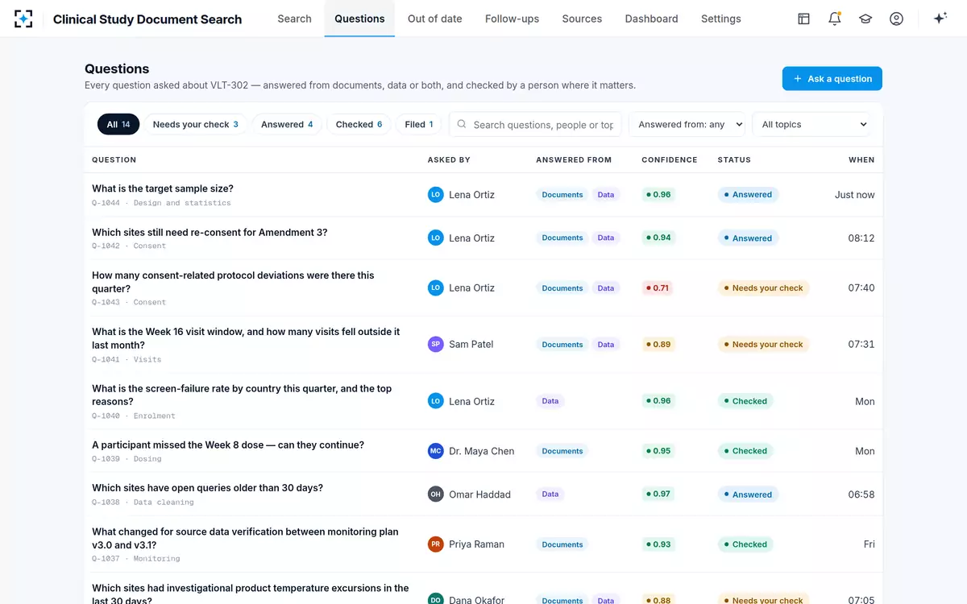967x604 pixels.
Task: Click Dr. Maya Chen's MC avatar
Action: (436, 451)
